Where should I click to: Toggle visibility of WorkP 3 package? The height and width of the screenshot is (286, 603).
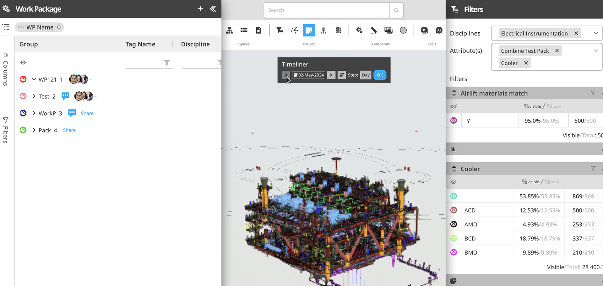pos(23,113)
